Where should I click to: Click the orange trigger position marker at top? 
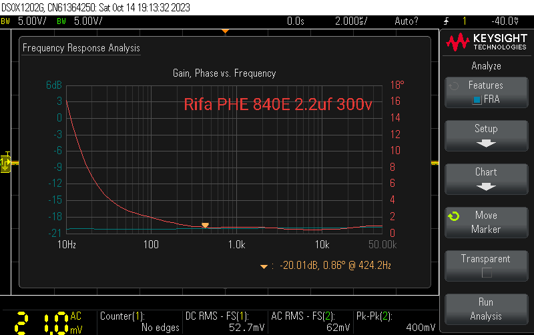click(225, 31)
